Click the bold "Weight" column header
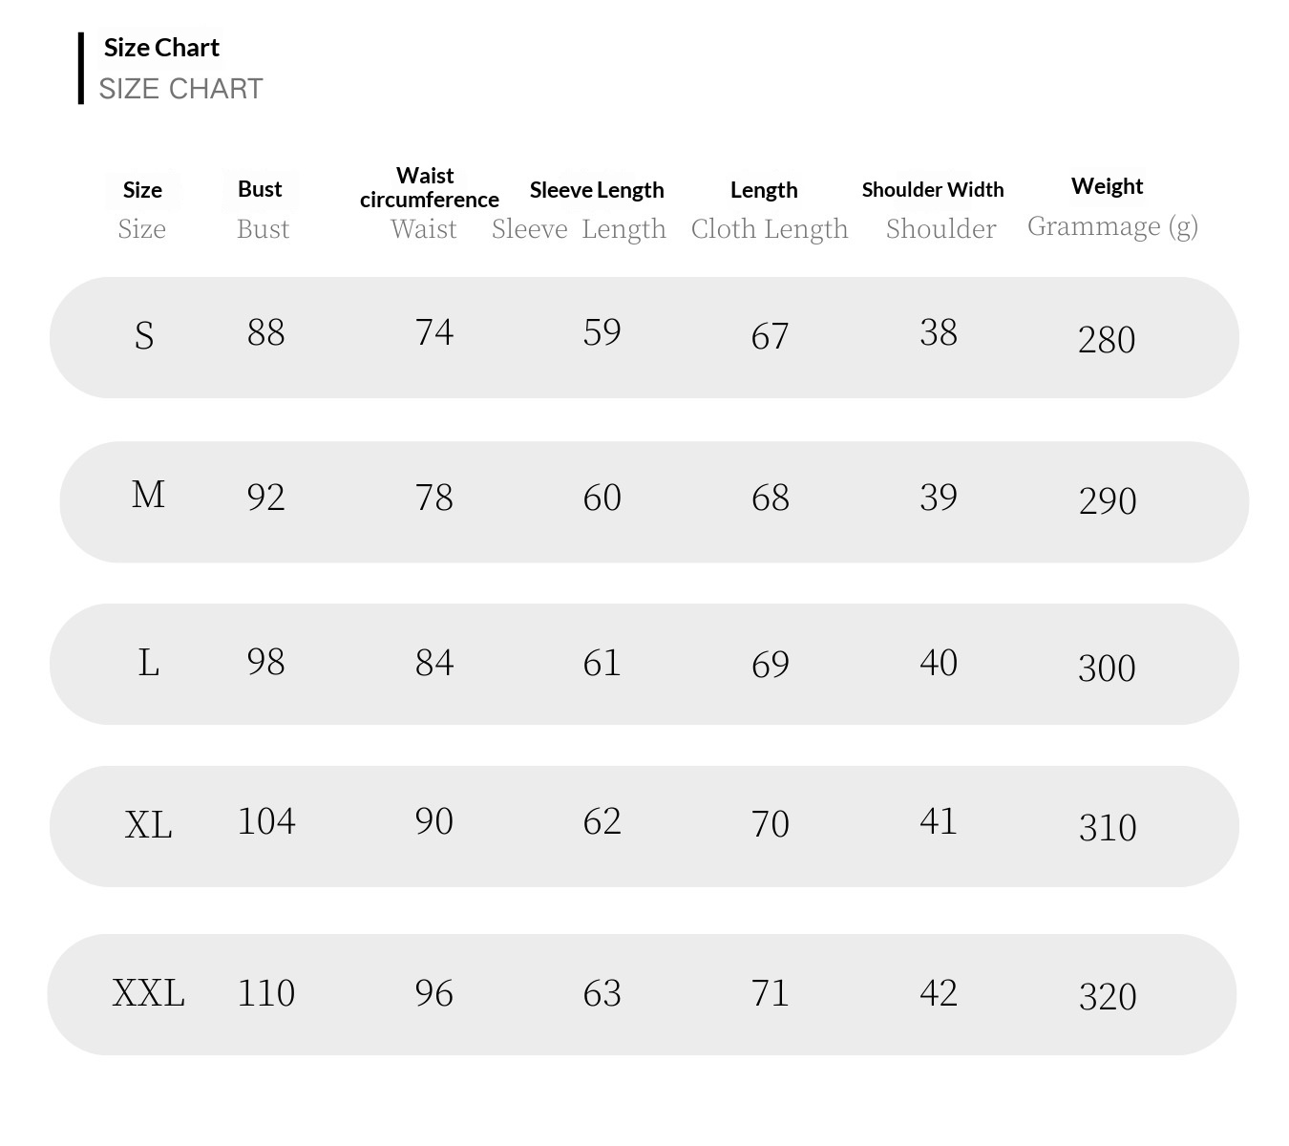1289x1146 pixels. pyautogui.click(x=1107, y=186)
